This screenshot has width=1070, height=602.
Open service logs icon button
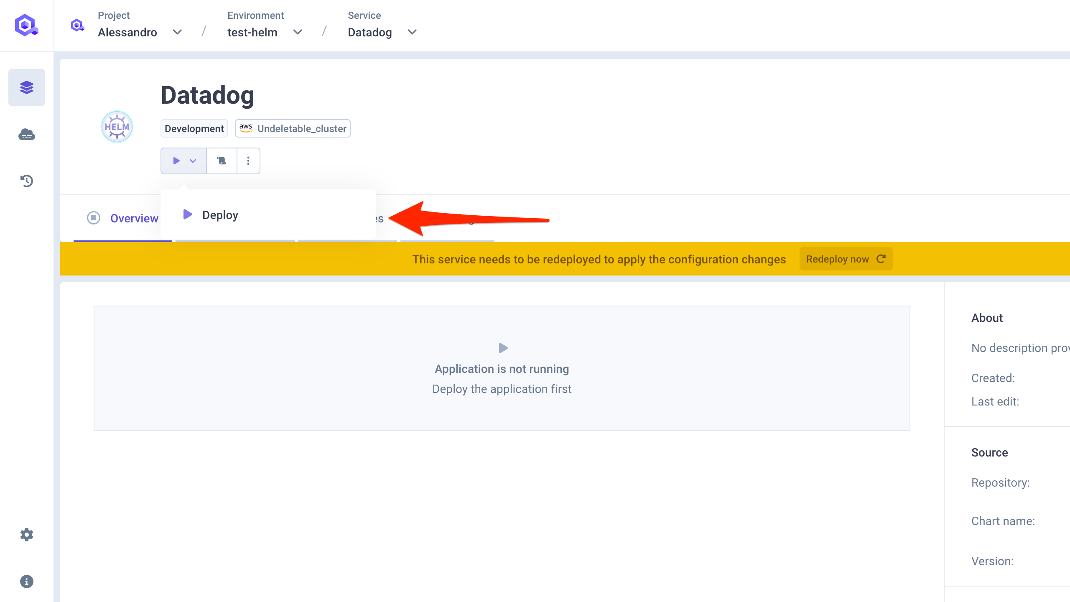222,161
